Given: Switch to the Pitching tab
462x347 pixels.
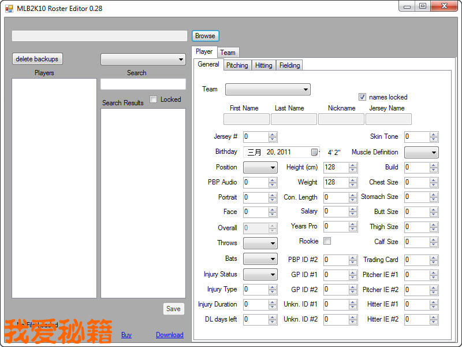Looking at the screenshot, I should [x=237, y=65].
